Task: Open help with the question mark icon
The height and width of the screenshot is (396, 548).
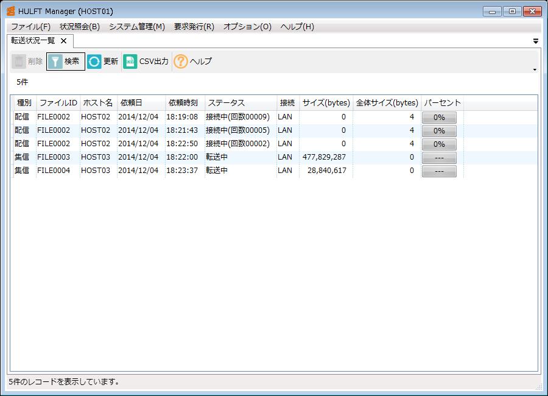Action: tap(181, 62)
